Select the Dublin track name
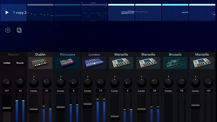Image resolution: width=217 pixels, height=122 pixels. point(40,55)
